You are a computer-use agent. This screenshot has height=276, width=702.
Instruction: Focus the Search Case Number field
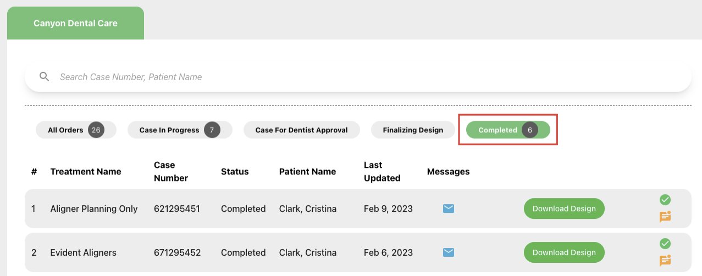point(358,77)
